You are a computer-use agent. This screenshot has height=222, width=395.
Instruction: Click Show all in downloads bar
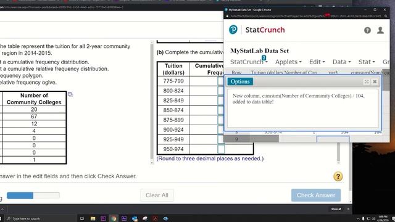[336, 209]
